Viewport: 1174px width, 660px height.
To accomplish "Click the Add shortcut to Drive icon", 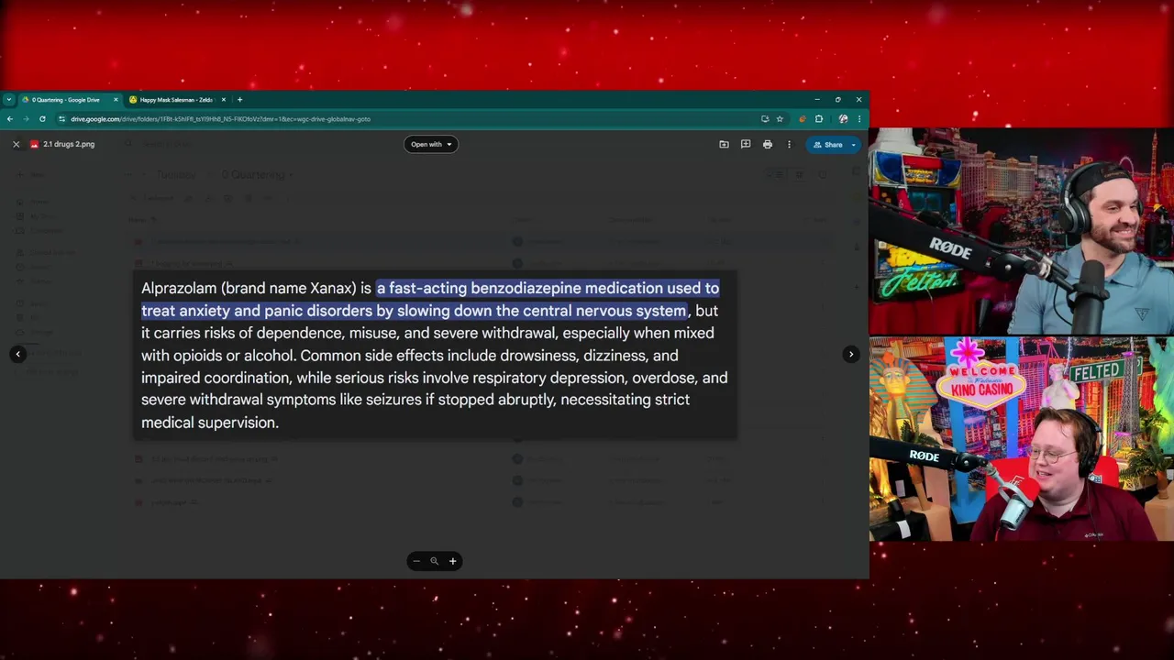I will pyautogui.click(x=724, y=144).
